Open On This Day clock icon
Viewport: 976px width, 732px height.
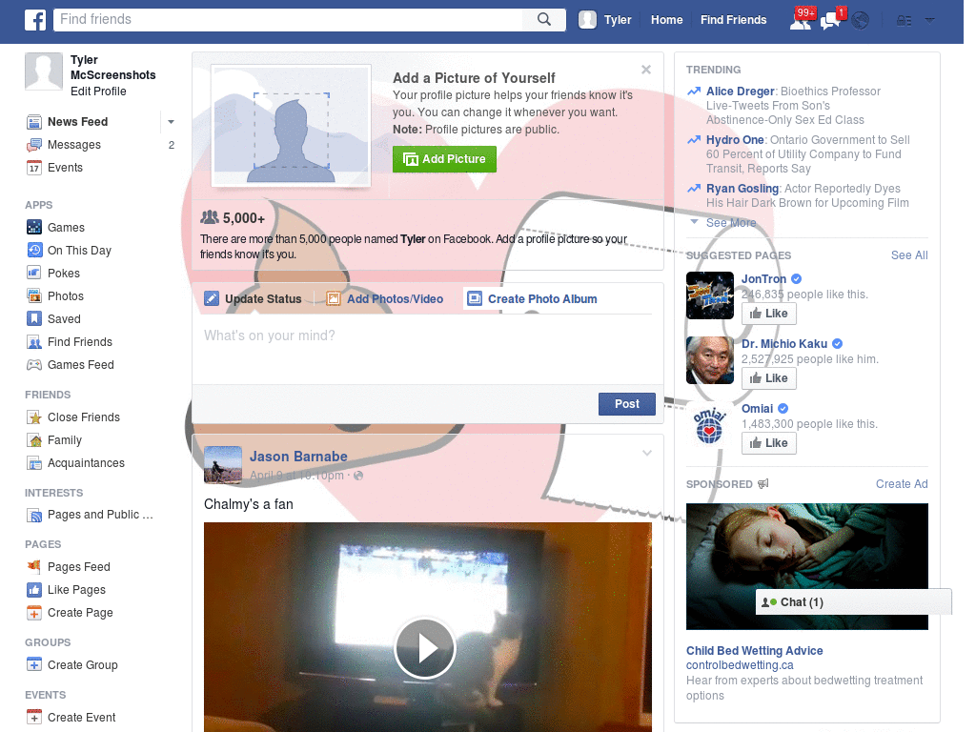tap(34, 251)
